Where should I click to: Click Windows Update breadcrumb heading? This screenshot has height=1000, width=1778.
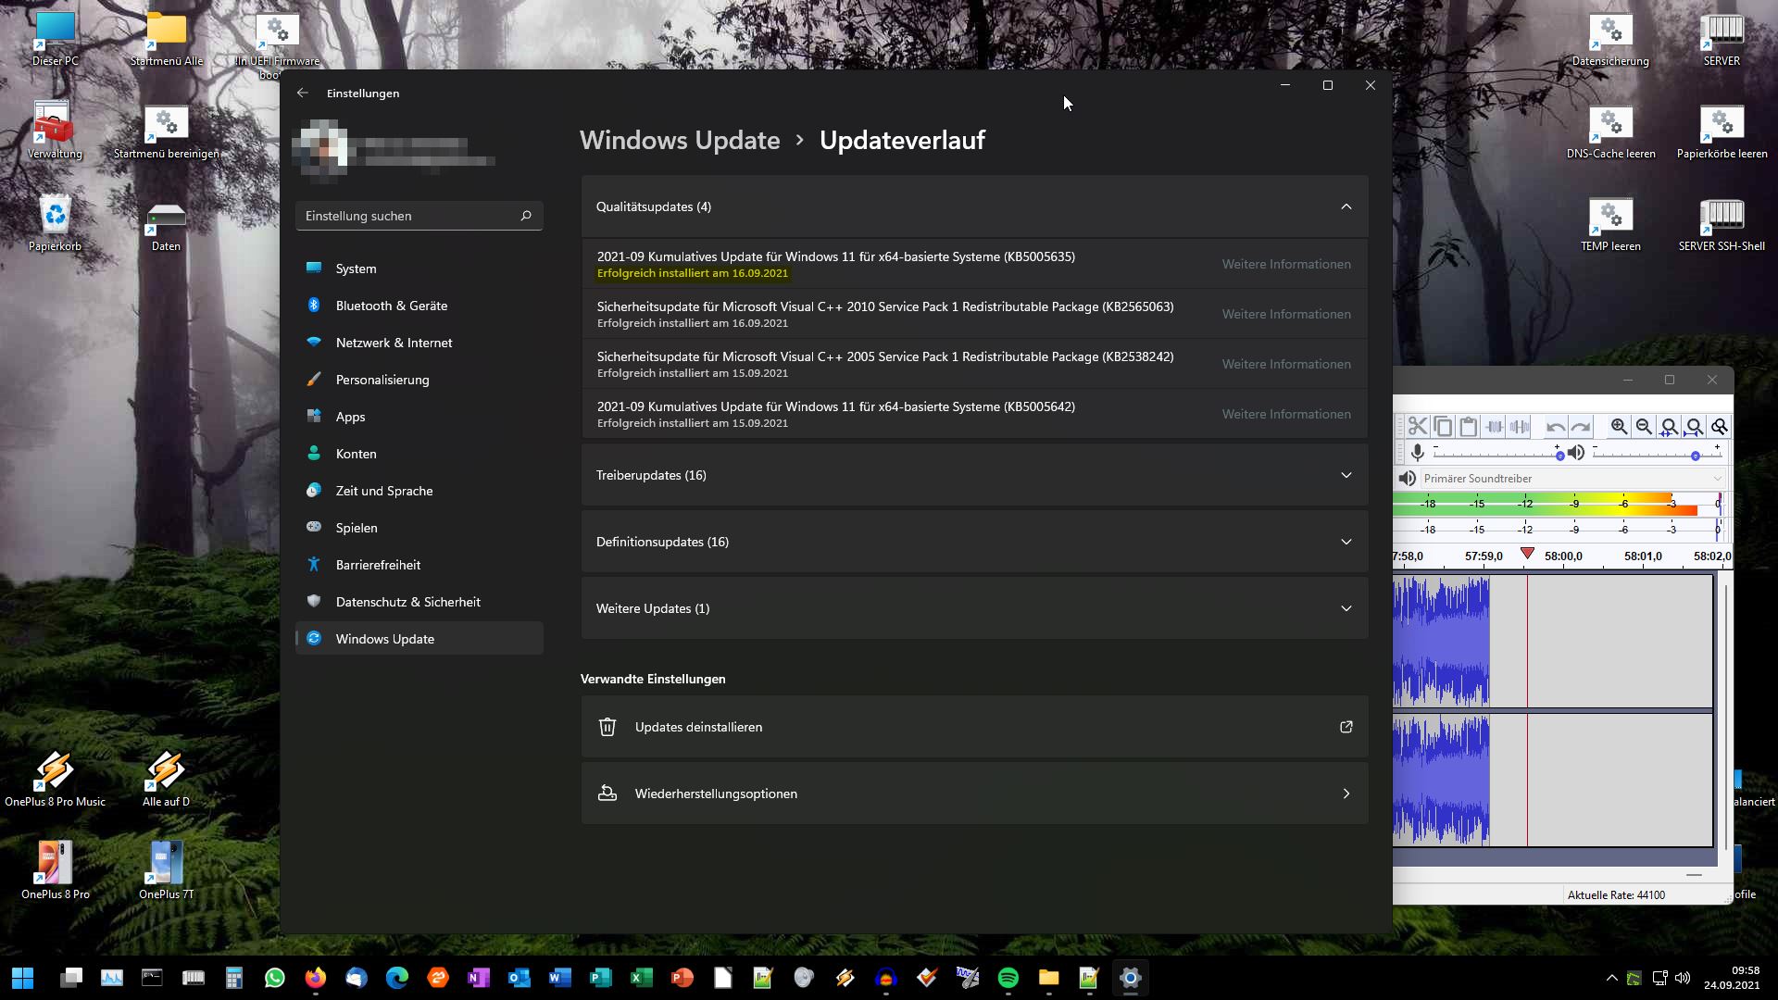680,140
